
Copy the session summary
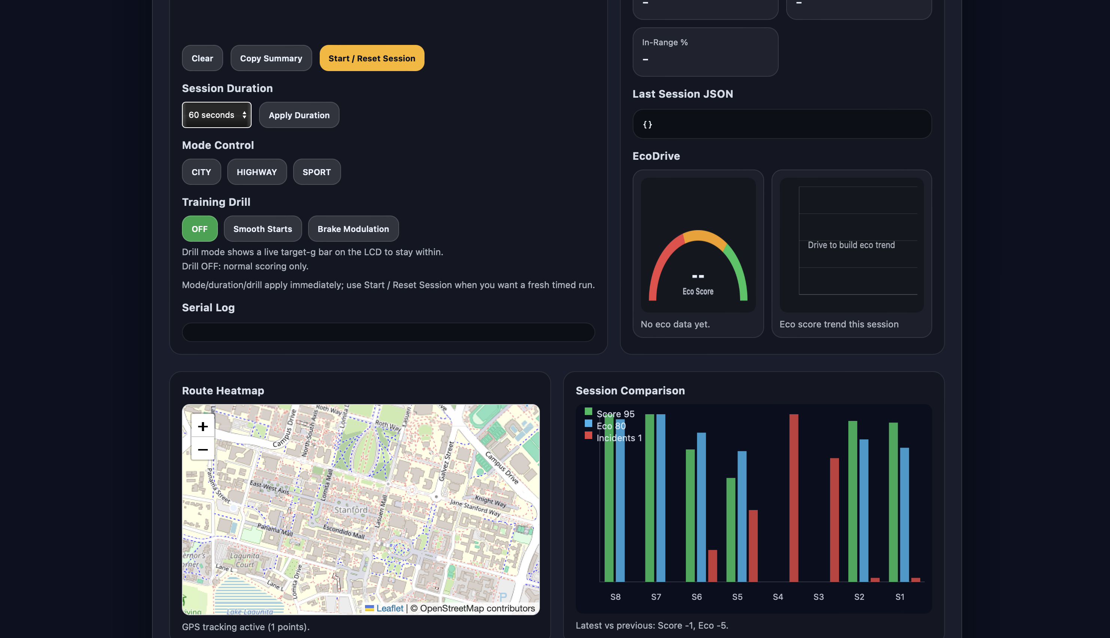click(x=271, y=58)
